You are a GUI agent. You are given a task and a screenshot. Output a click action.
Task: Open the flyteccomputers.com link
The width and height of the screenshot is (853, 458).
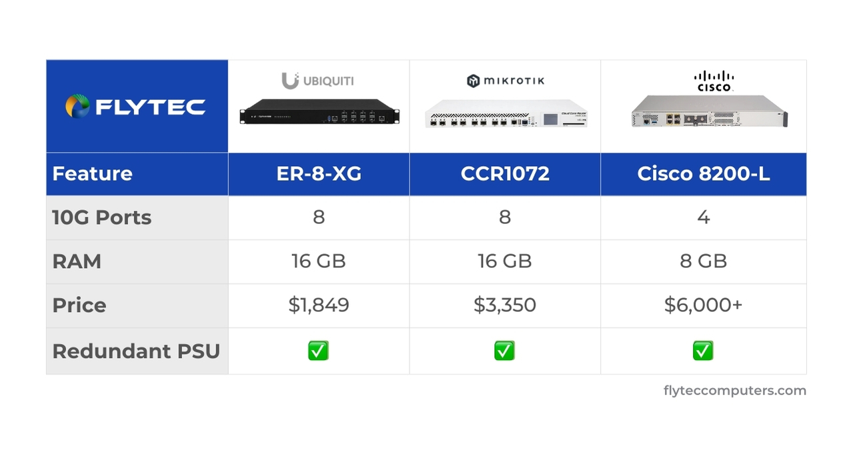tap(734, 391)
